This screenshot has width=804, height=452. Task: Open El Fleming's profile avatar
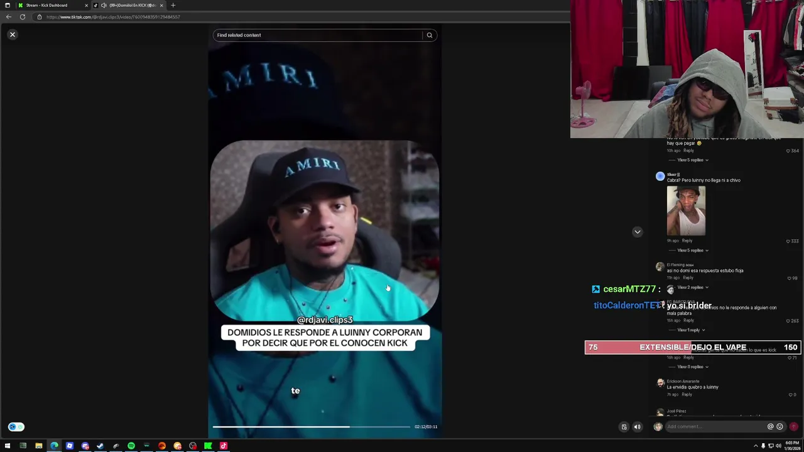660,267
